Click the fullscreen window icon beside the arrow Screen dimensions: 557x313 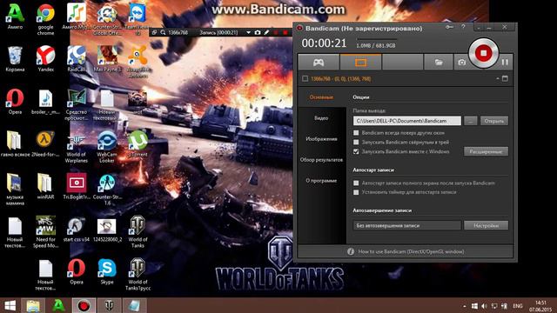505,78
